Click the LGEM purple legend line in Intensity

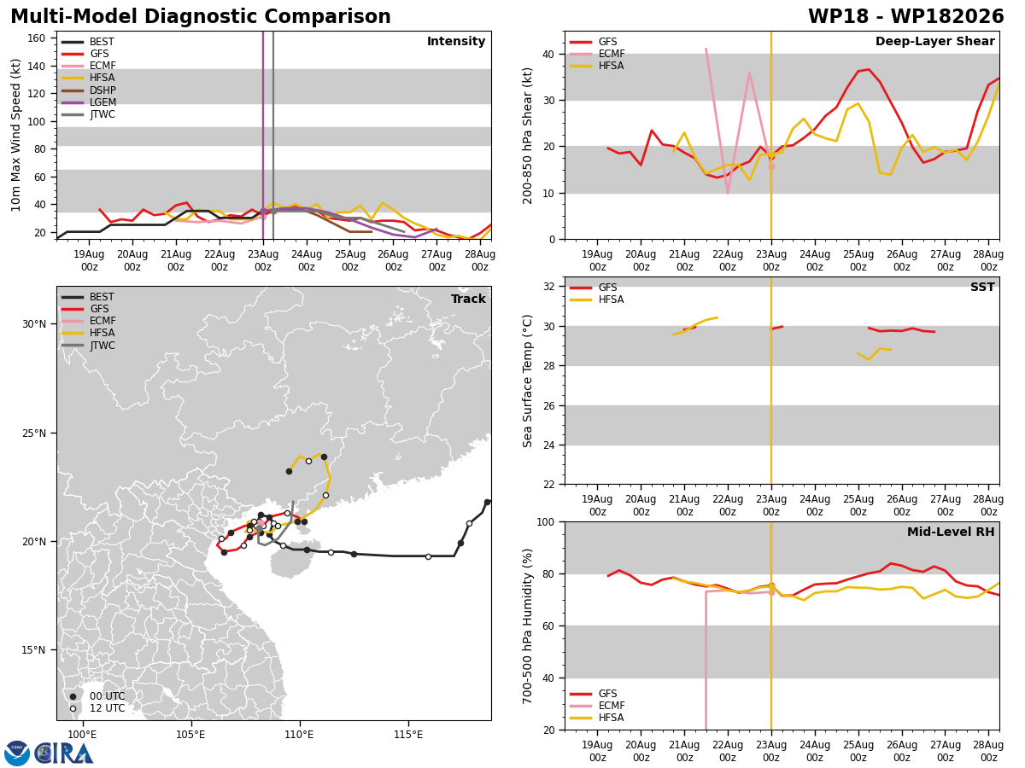point(73,102)
